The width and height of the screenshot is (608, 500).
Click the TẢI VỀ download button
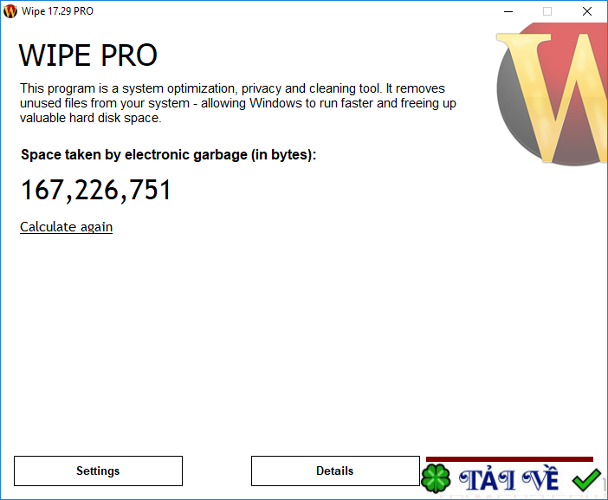click(x=508, y=479)
